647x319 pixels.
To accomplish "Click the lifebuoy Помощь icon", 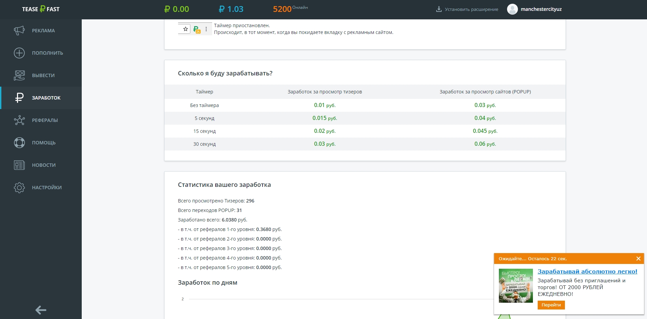I will (19, 143).
